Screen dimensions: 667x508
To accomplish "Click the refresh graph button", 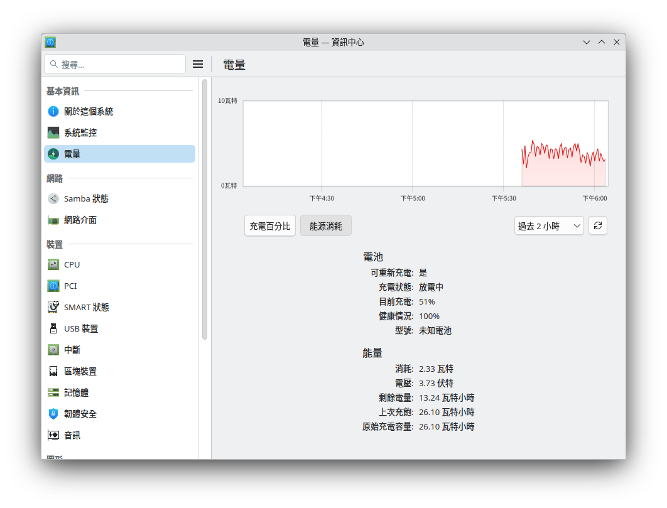I will click(598, 226).
